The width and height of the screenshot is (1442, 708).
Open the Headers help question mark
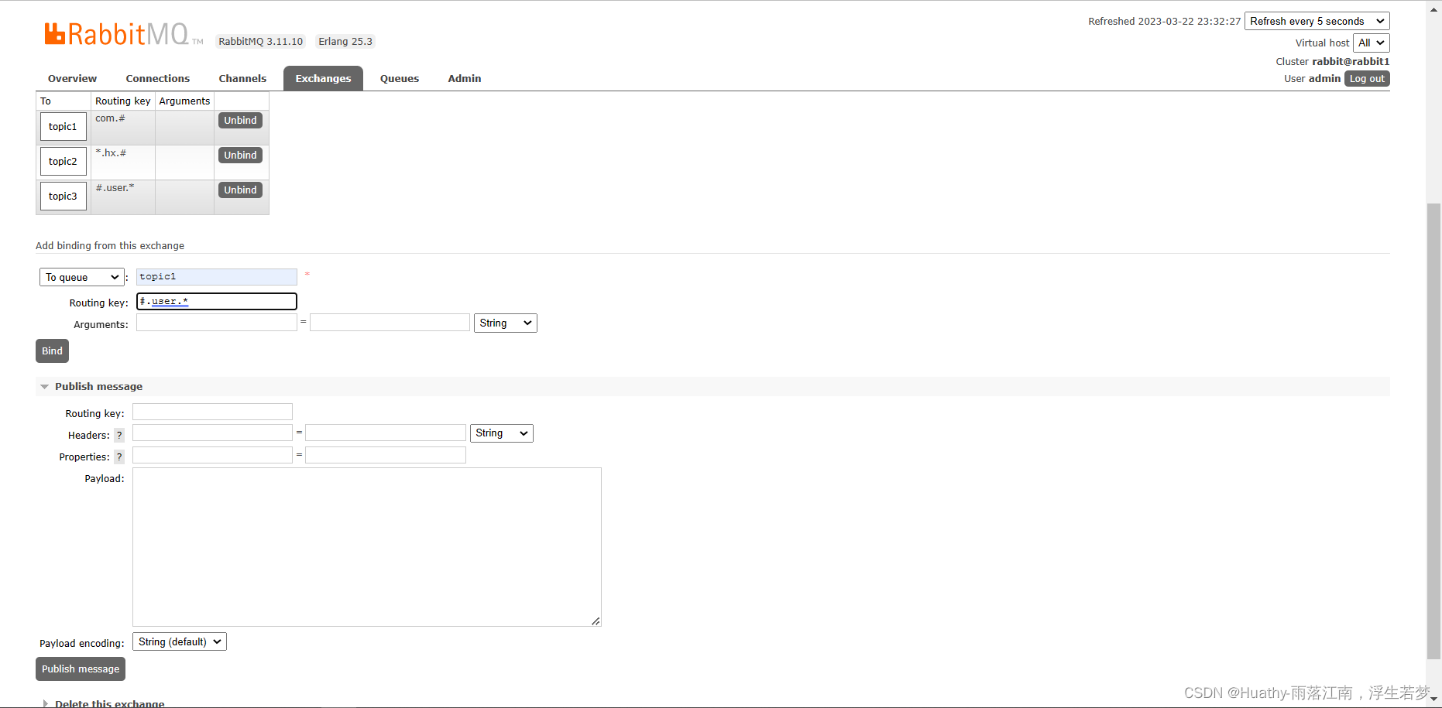point(119,435)
